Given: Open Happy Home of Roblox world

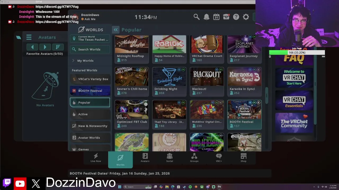Looking at the screenshot, I should pos(169,49).
